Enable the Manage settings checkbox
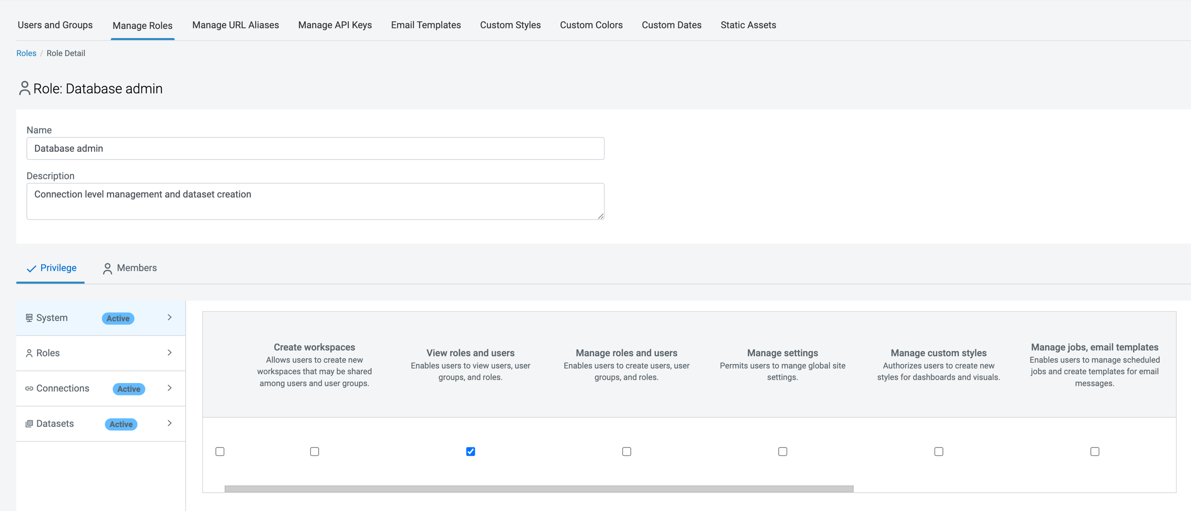 783,451
